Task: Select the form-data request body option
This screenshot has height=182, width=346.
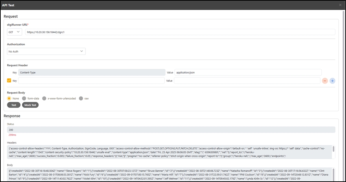Action: [x=24, y=98]
